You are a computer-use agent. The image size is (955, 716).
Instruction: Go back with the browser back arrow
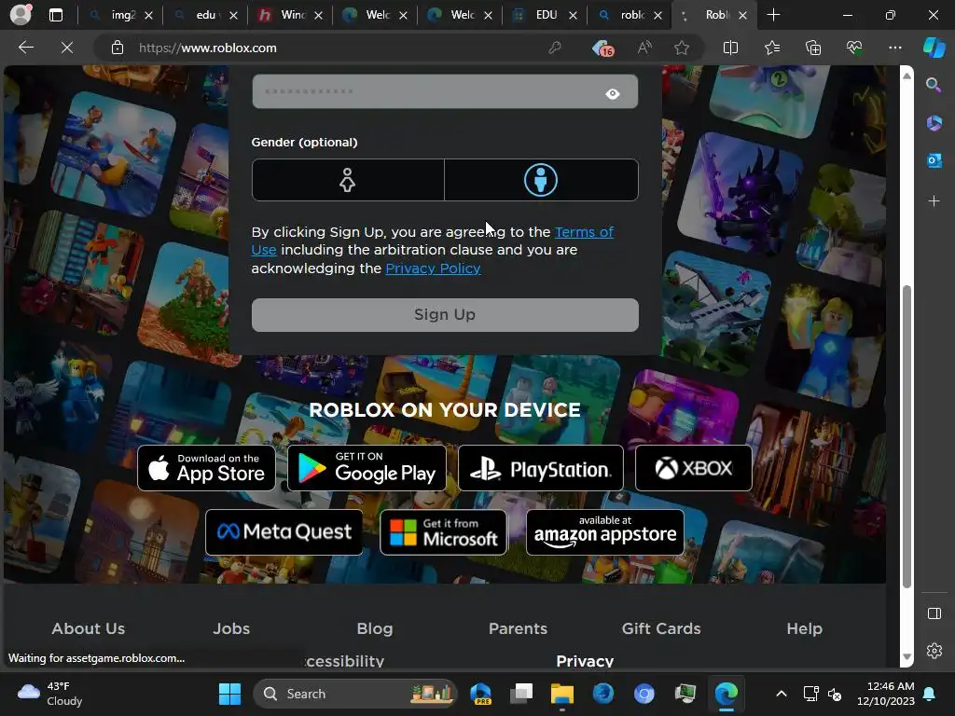[26, 48]
